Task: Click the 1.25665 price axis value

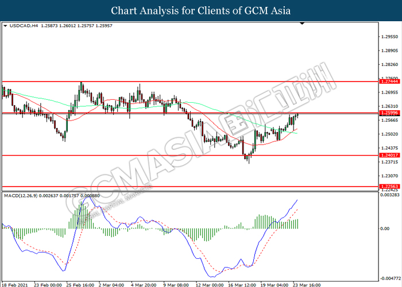Action: point(390,120)
